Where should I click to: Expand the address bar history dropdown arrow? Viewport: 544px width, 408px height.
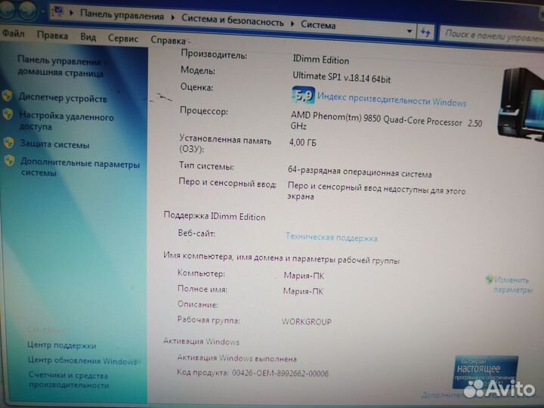tap(410, 32)
